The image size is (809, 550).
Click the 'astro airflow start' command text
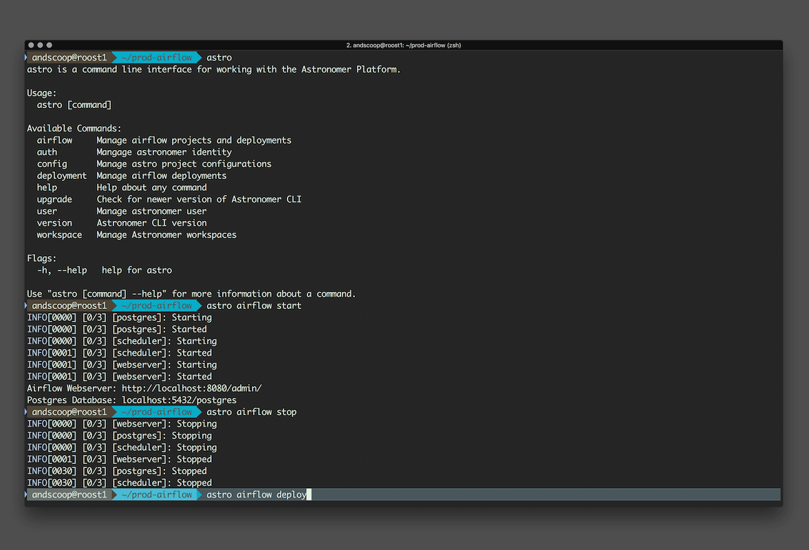tap(254, 306)
